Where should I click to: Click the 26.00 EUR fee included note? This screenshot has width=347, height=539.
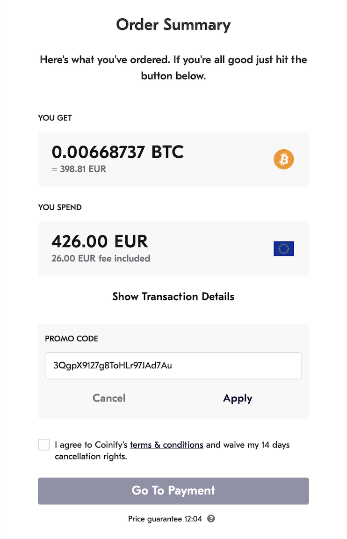(101, 258)
